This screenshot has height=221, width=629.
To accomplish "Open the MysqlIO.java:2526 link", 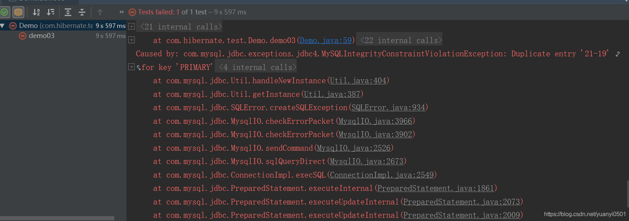I will (x=354, y=148).
